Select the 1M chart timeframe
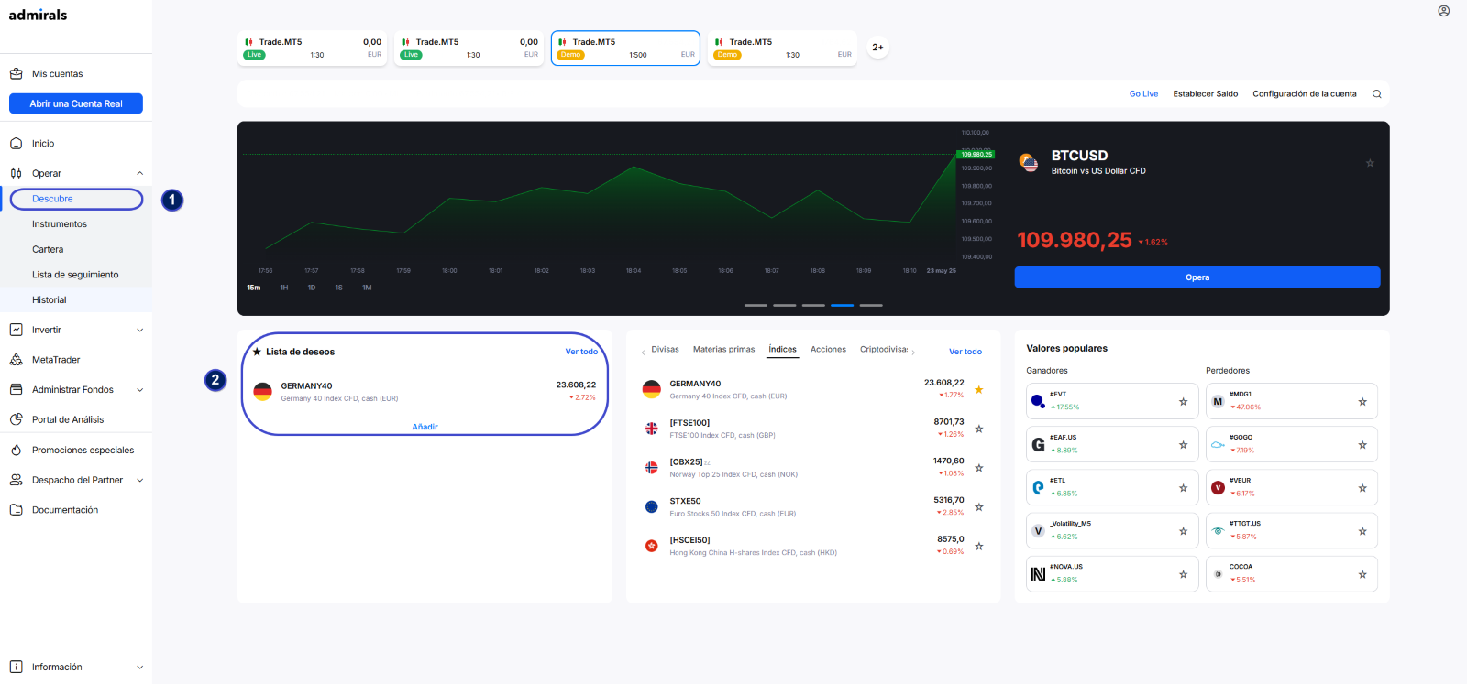This screenshot has height=684, width=1467. coord(367,288)
